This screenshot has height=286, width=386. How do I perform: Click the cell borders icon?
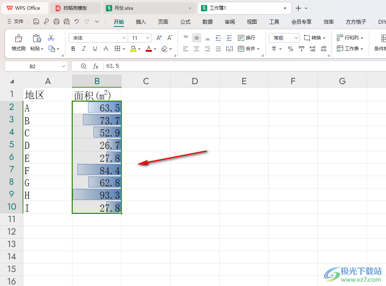[x=117, y=49]
